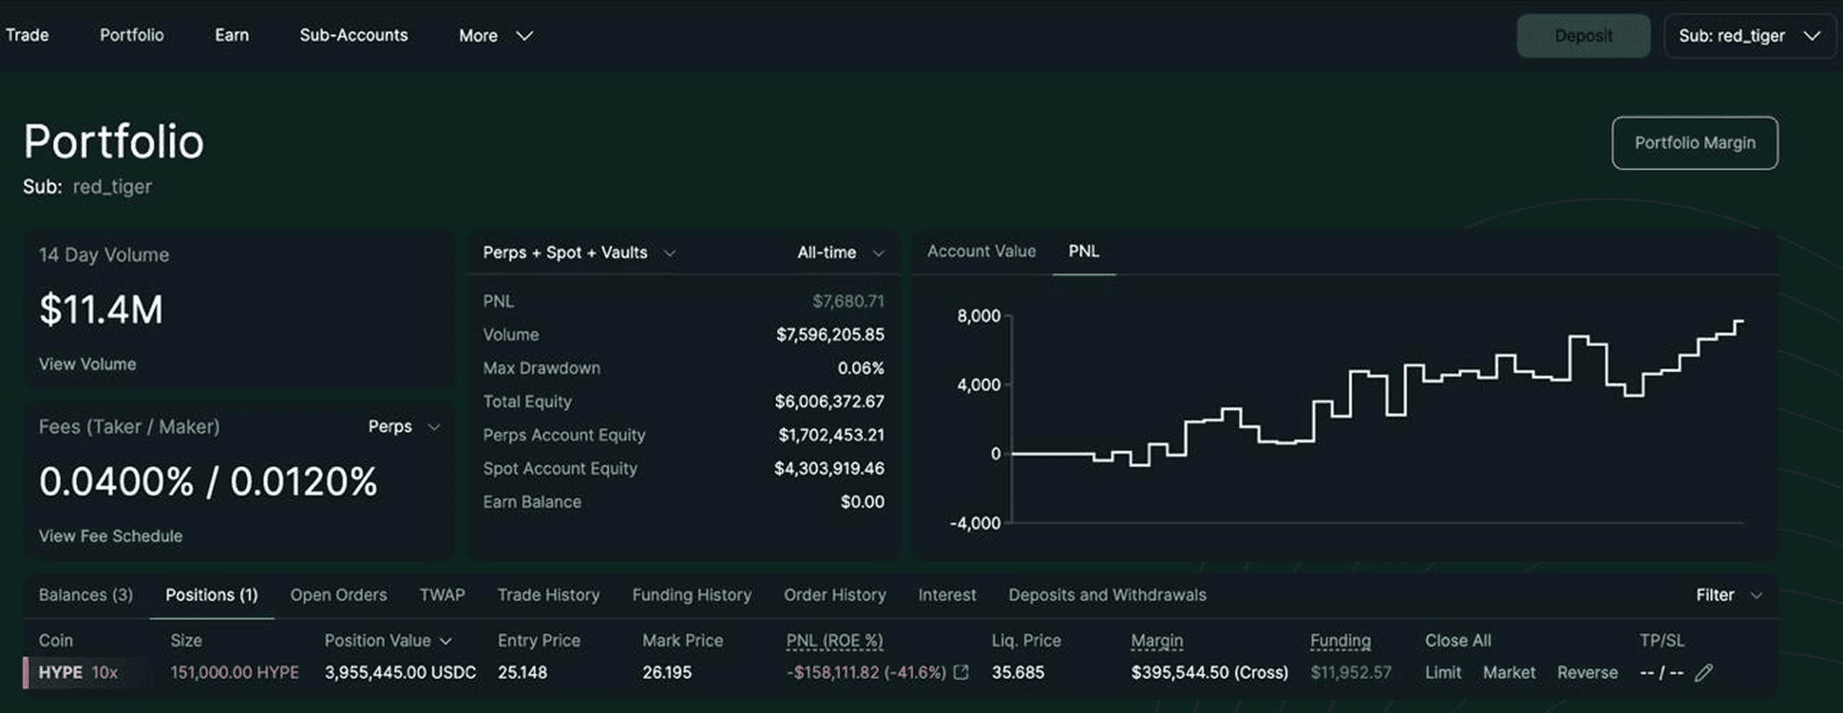
Task: Click the Total Equity $6,006,372.67 value
Action: click(829, 402)
